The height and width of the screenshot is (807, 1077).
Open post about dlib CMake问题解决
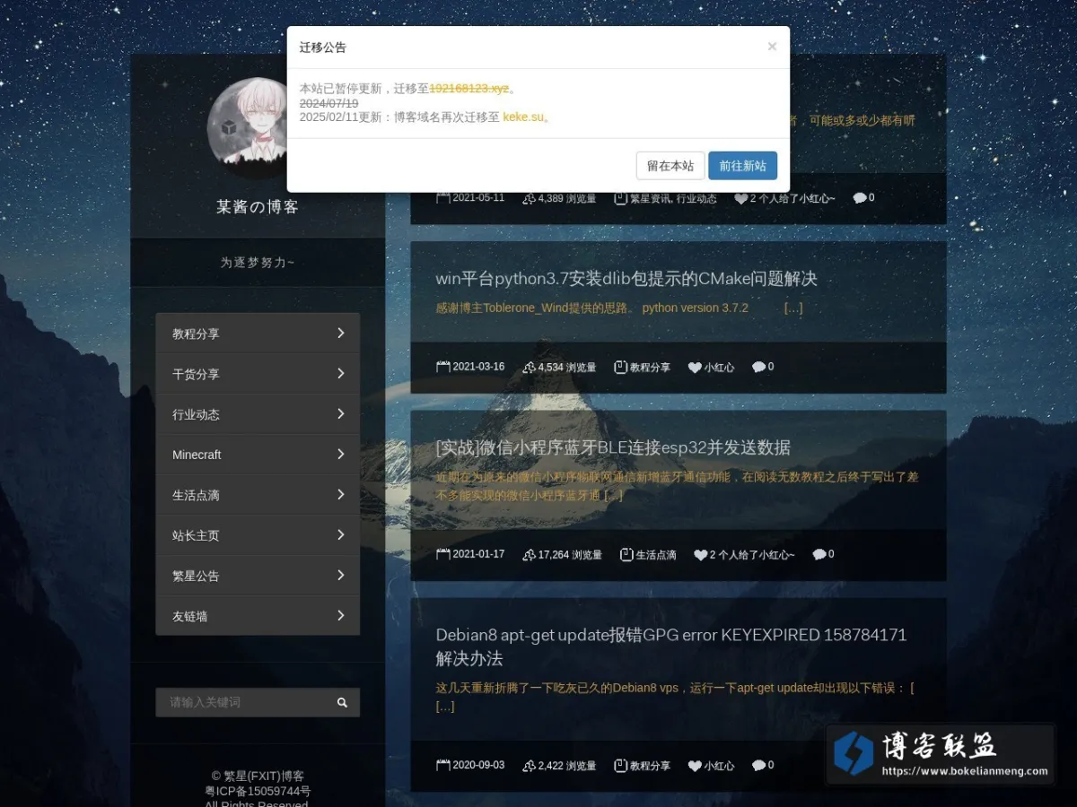626,279
